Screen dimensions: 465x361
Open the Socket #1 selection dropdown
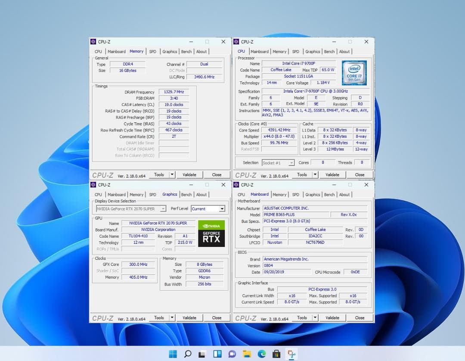point(291,163)
